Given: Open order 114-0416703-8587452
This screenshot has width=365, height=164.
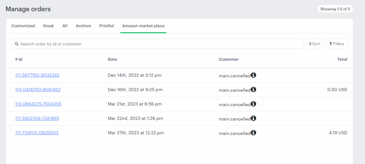Looking at the screenshot, I should tap(38, 90).
